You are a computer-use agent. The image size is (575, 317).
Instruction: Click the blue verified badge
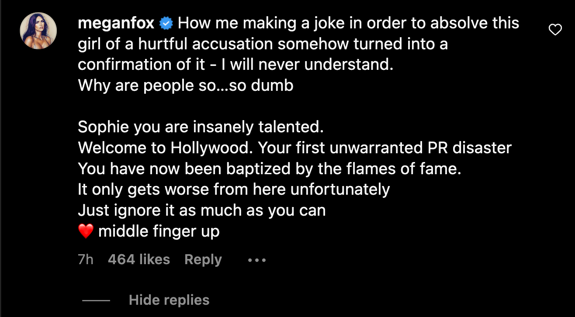point(166,24)
